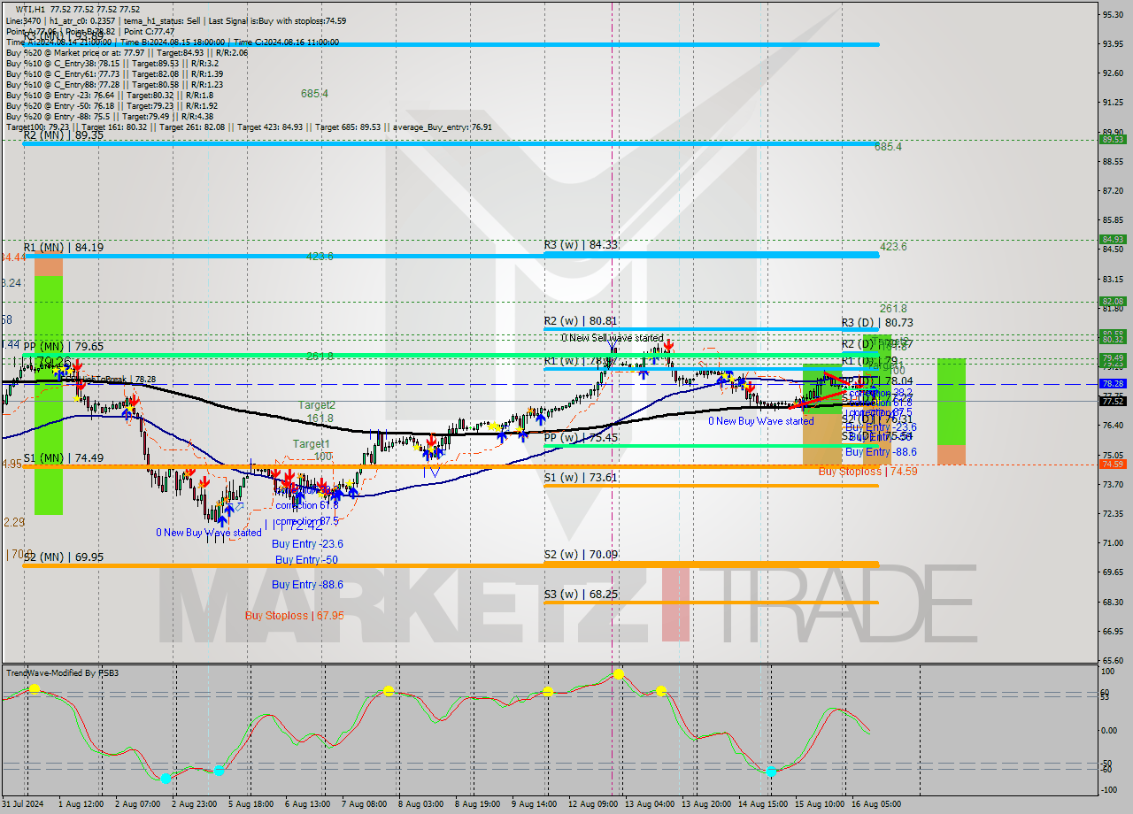Click the 'TrendWave-Modified By FSB3' indicator label
This screenshot has height=814, width=1133.
click(x=63, y=673)
